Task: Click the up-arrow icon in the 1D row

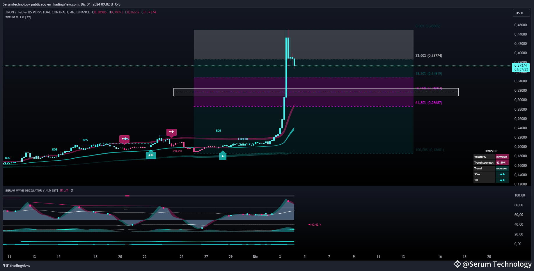Action: click(502, 180)
